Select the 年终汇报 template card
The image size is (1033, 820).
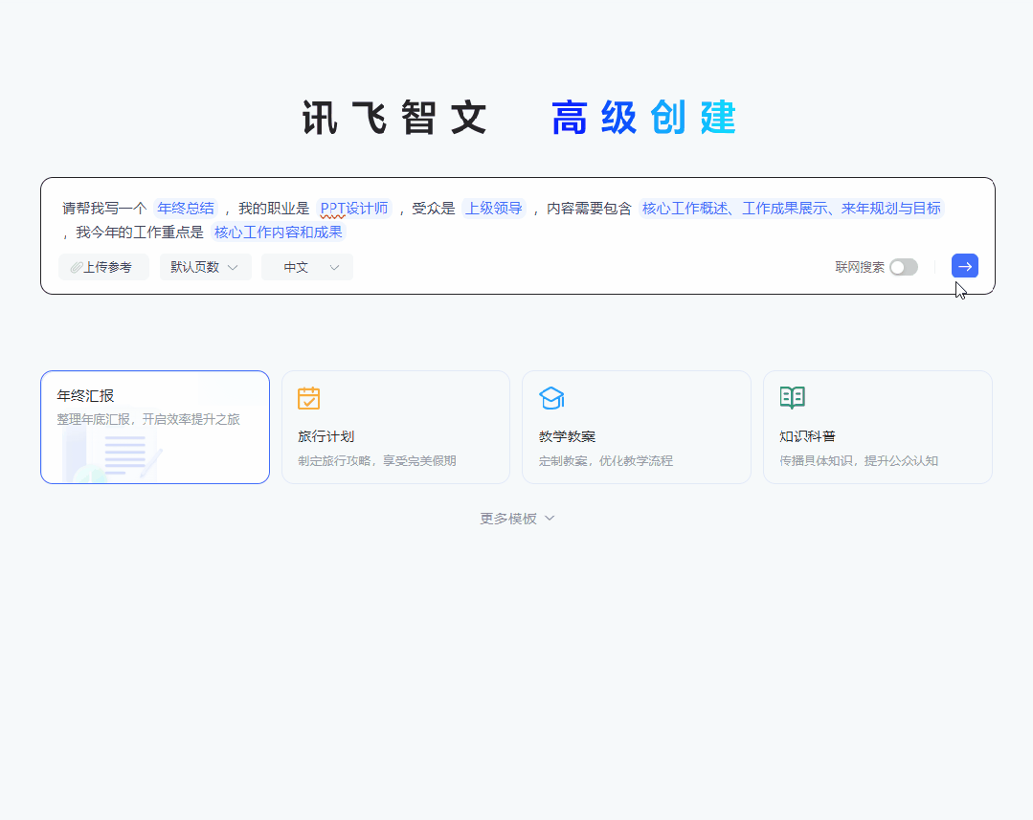(x=155, y=427)
